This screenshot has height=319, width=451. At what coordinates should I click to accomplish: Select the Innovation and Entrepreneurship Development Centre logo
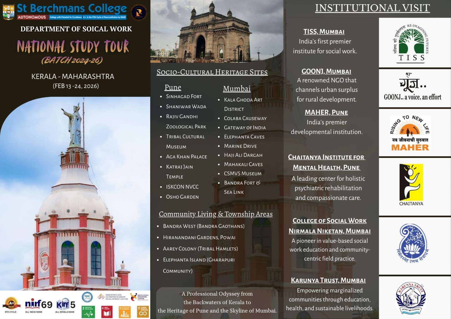[112, 297]
